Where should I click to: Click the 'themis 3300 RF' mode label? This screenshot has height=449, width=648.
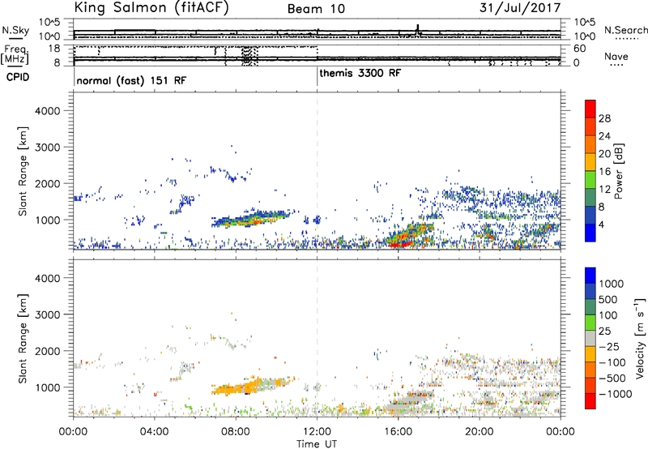(360, 73)
